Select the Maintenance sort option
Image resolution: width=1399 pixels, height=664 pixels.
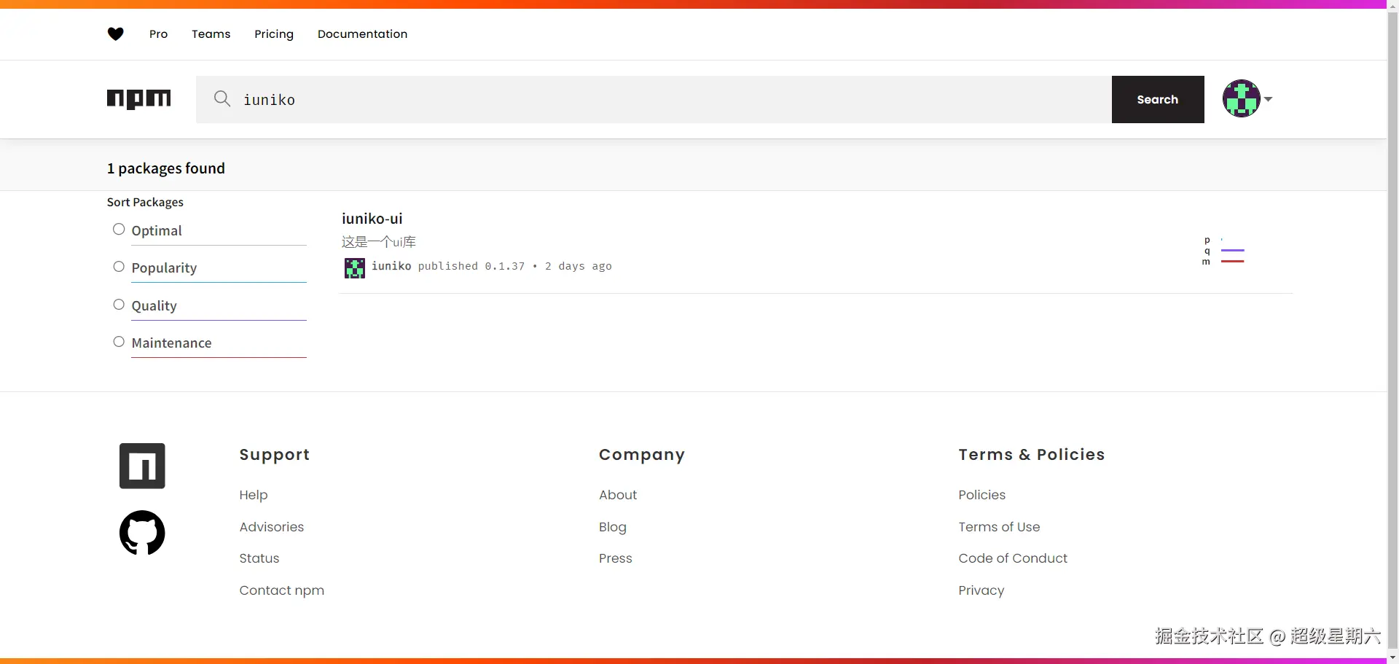point(119,342)
